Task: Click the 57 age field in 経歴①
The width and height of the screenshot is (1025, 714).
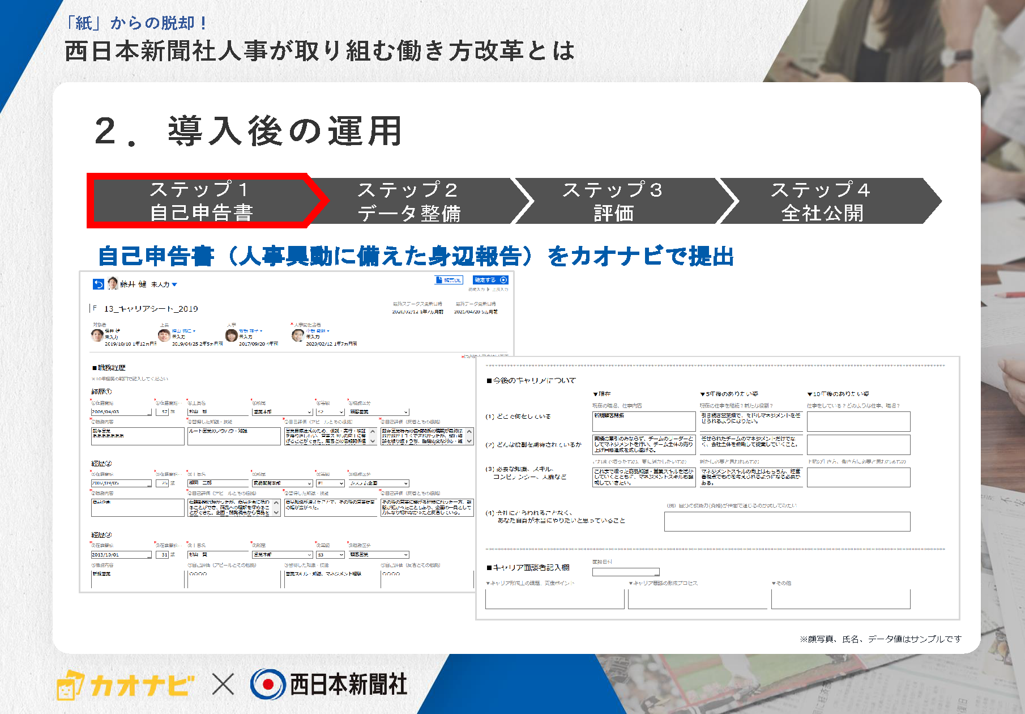Action: pyautogui.click(x=163, y=412)
